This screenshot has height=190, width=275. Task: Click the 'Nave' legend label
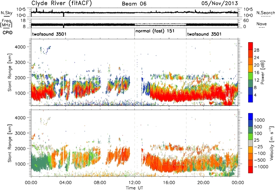coord(262,24)
